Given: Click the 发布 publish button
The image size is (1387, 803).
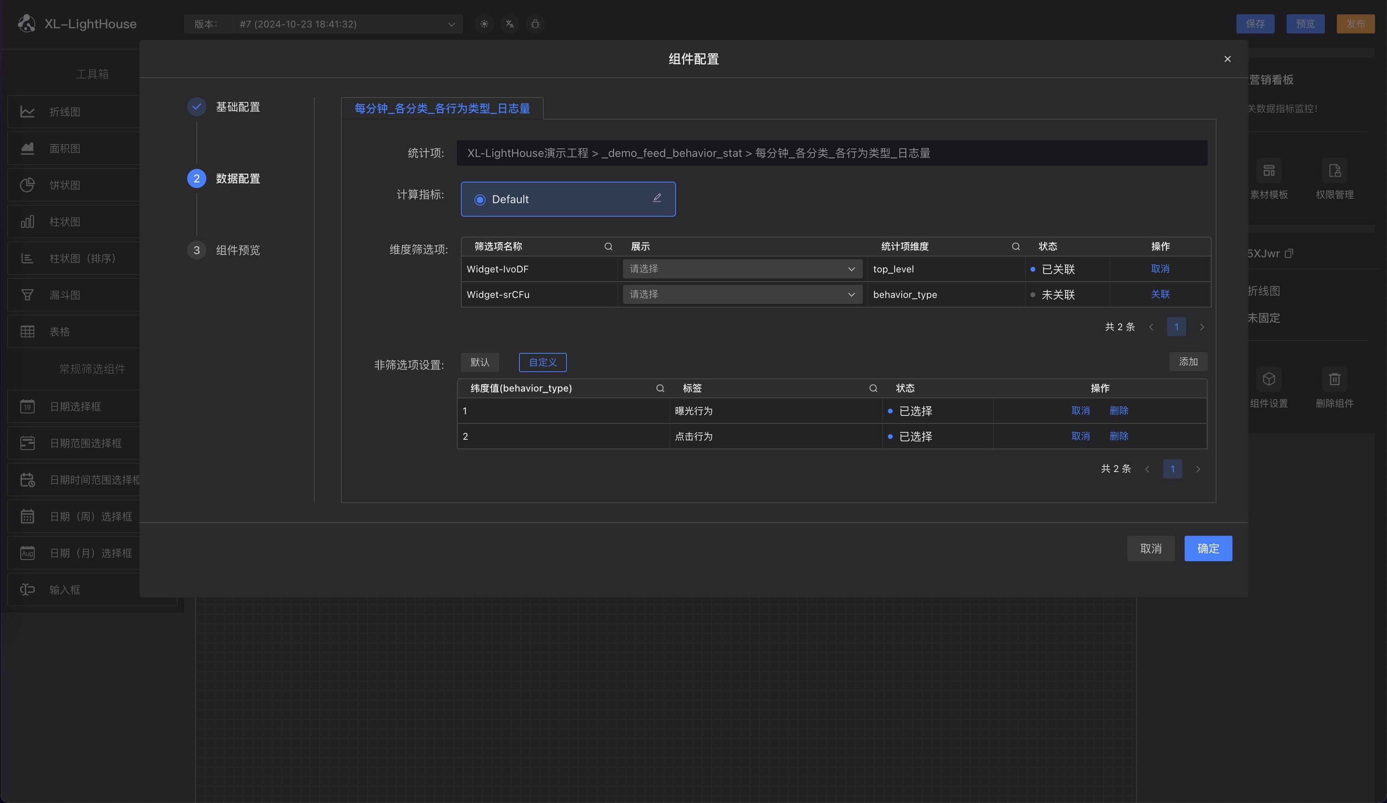Looking at the screenshot, I should pyautogui.click(x=1355, y=24).
